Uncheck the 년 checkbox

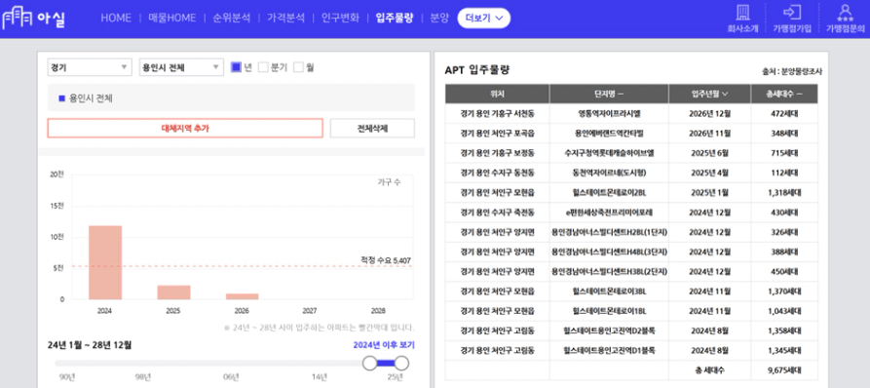tap(236, 67)
